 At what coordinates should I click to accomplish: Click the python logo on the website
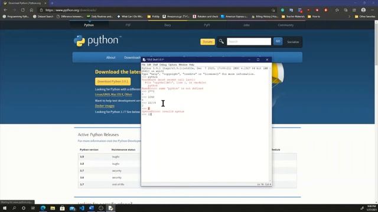(97, 41)
